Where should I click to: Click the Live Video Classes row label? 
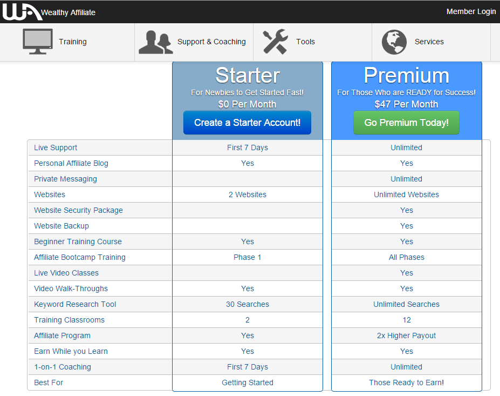66,273
